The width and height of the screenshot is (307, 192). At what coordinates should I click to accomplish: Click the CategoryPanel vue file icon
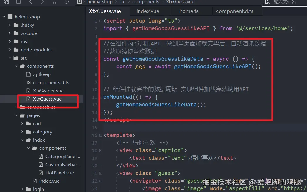(x=41, y=156)
